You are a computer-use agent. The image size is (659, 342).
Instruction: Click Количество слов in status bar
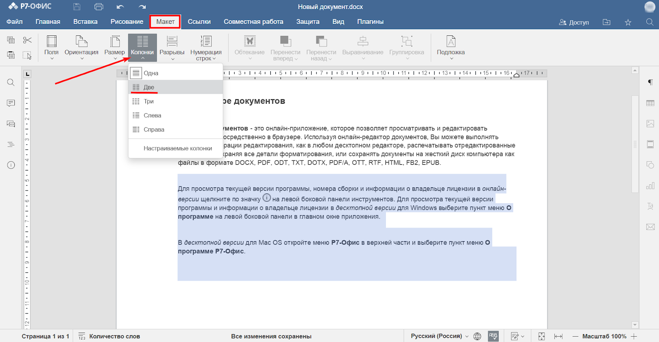coord(109,336)
